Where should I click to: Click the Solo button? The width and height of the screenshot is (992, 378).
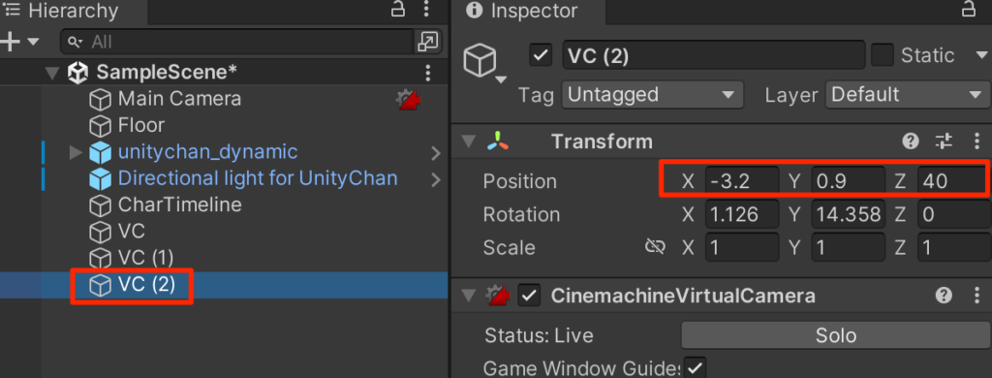click(836, 335)
